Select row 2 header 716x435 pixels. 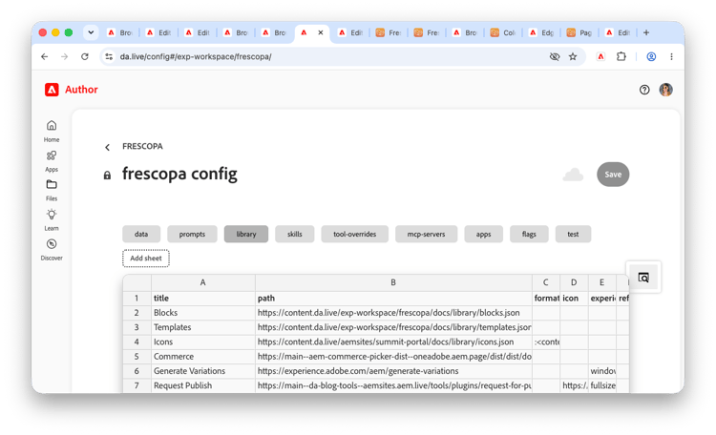(x=137, y=313)
